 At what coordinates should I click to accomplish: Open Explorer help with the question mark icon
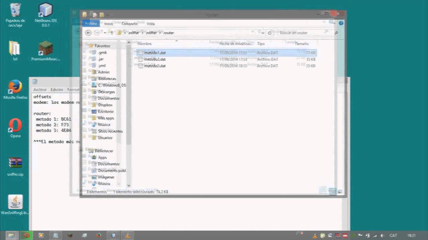341,23
